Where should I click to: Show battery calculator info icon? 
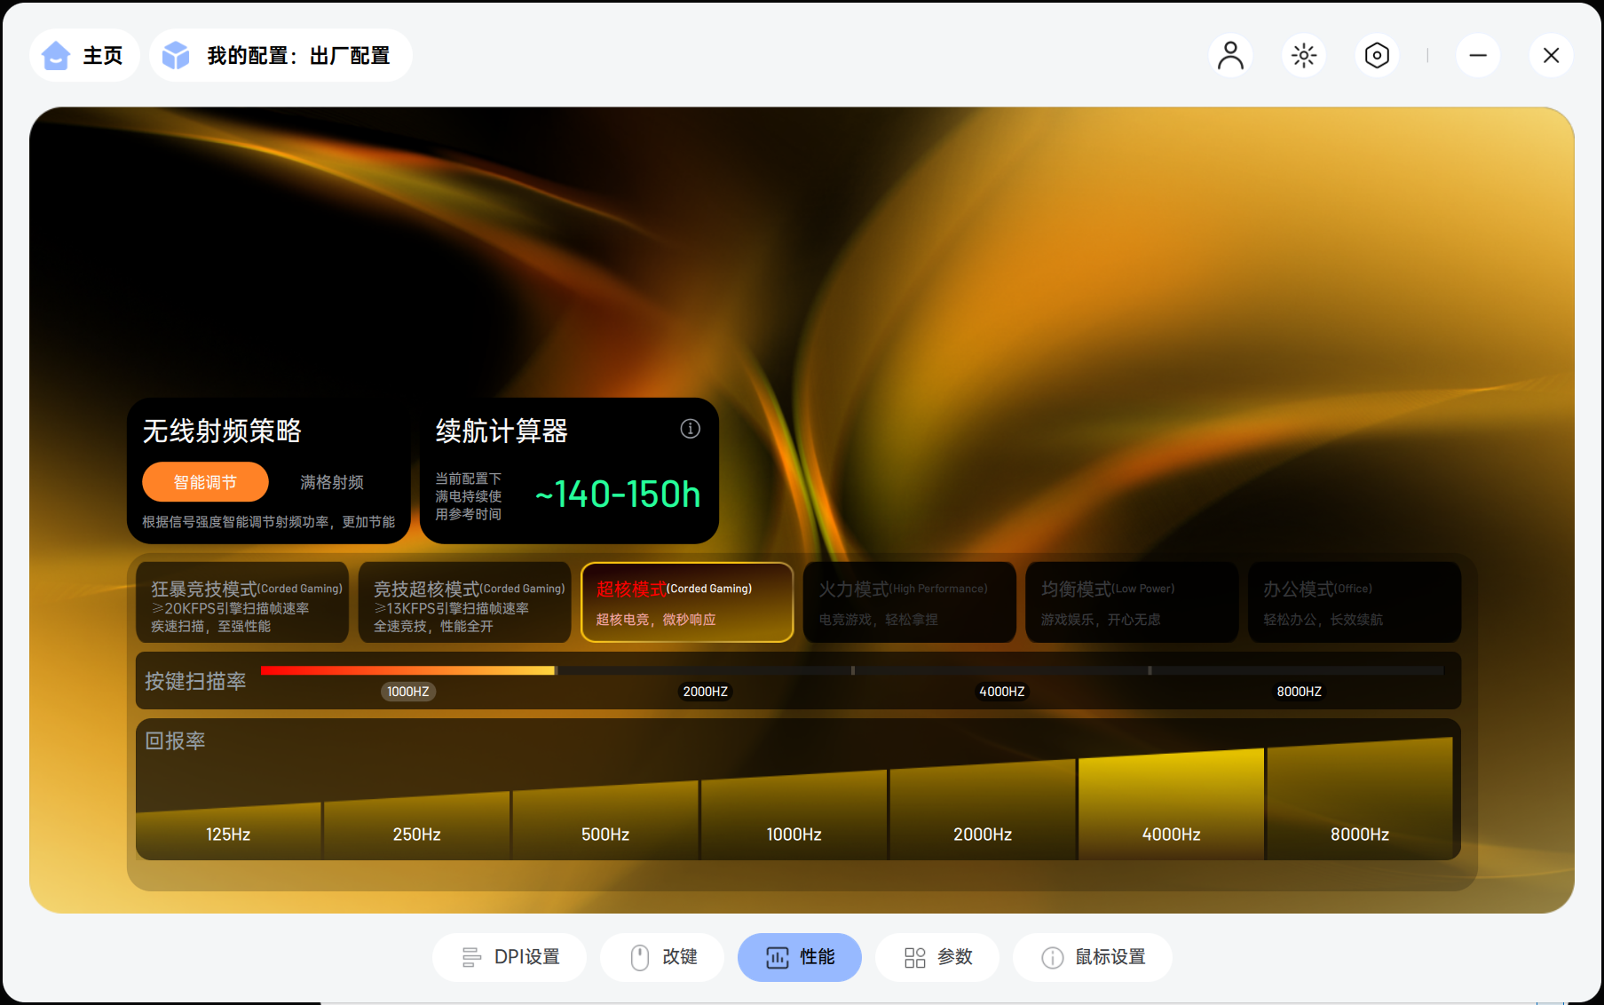pos(690,429)
